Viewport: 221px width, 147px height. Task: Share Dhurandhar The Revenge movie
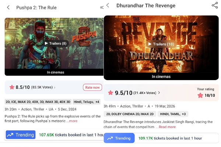coord(215,6)
